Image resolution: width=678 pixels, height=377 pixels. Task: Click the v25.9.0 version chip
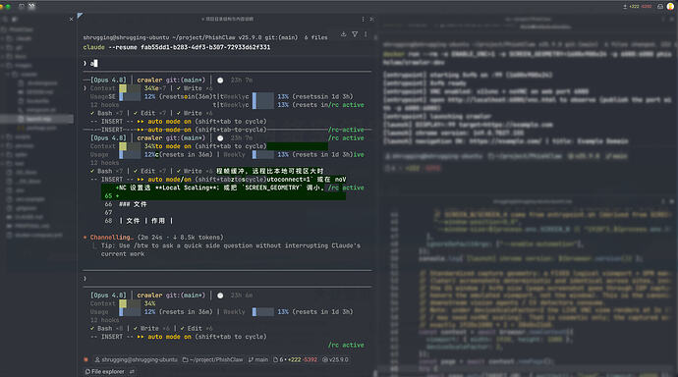click(x=335, y=359)
